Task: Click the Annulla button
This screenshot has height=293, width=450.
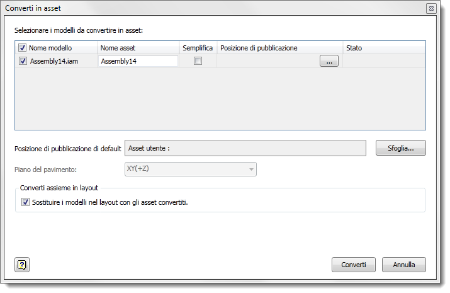Action: click(404, 265)
